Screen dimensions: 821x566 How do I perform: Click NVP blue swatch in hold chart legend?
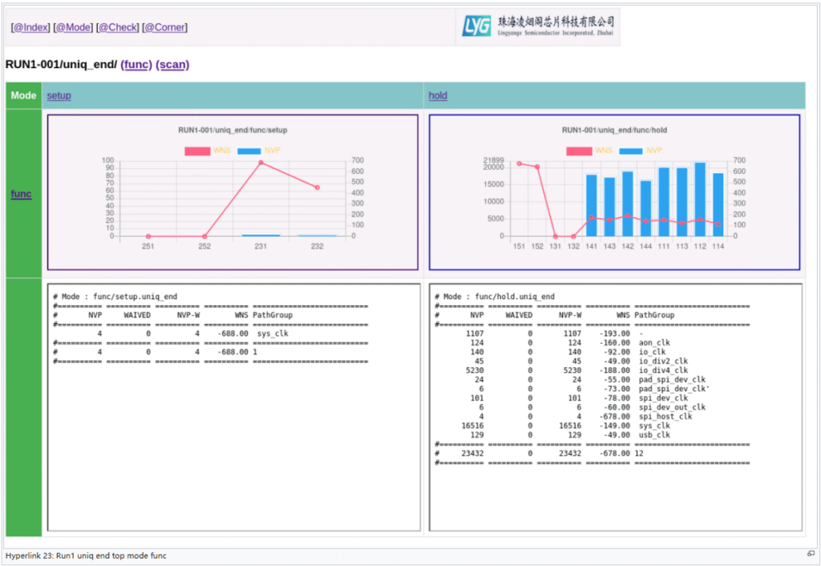pos(630,151)
